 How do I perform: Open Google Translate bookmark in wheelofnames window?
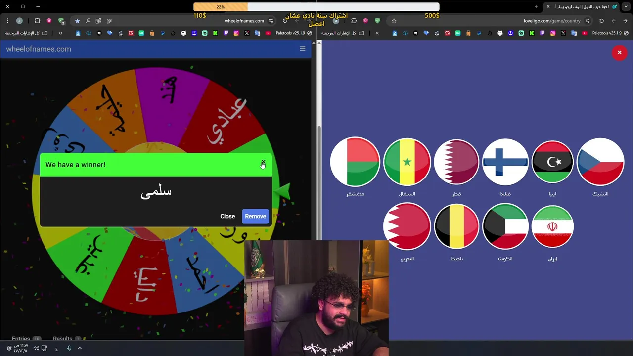pos(257,33)
